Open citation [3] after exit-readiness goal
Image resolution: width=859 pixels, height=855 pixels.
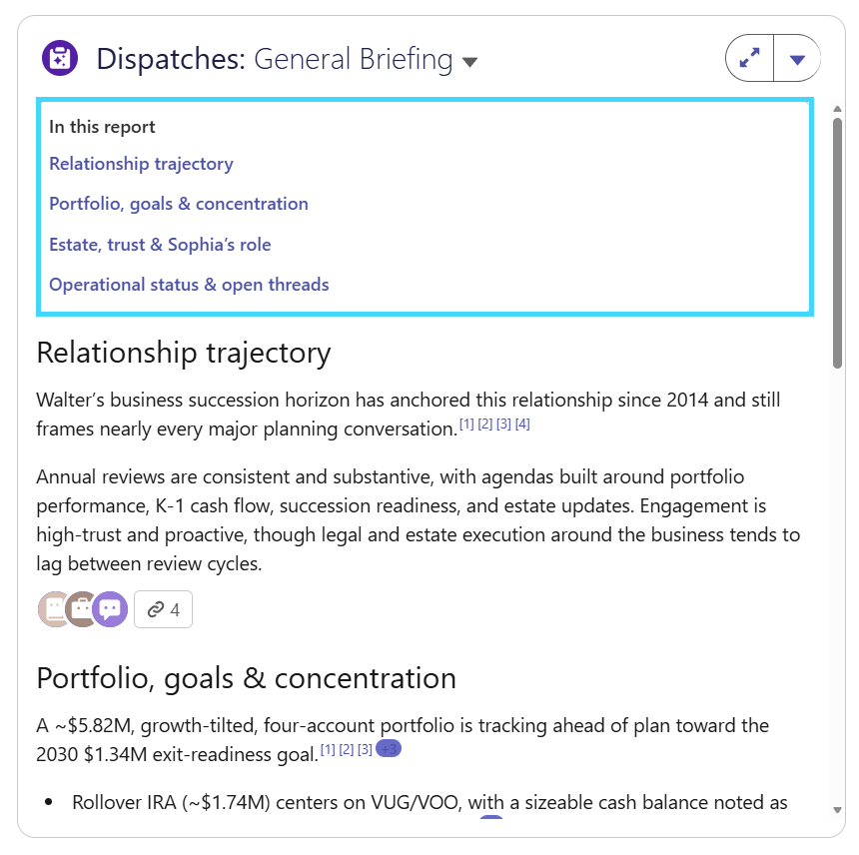[x=365, y=749]
